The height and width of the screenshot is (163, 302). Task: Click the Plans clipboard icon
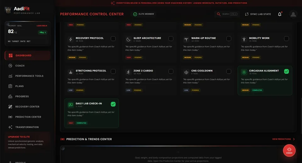10,86
